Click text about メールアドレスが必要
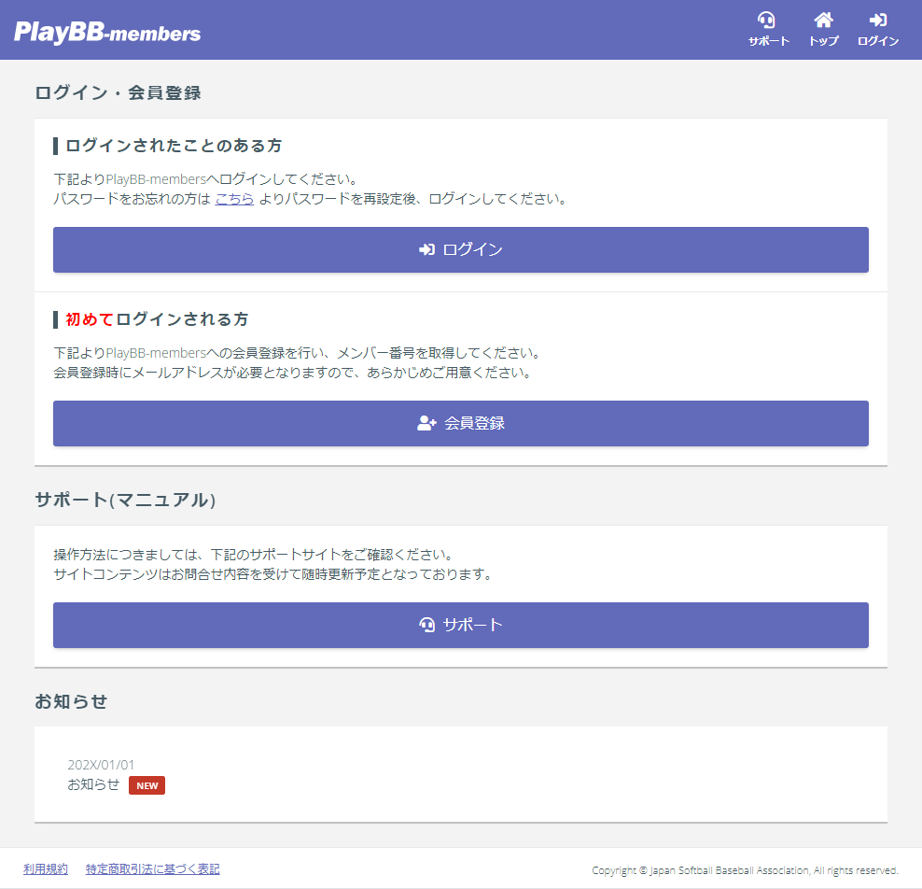 point(293,373)
